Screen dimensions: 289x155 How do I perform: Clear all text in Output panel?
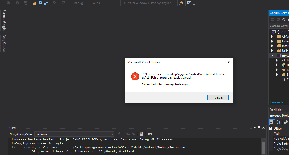click(x=141, y=134)
